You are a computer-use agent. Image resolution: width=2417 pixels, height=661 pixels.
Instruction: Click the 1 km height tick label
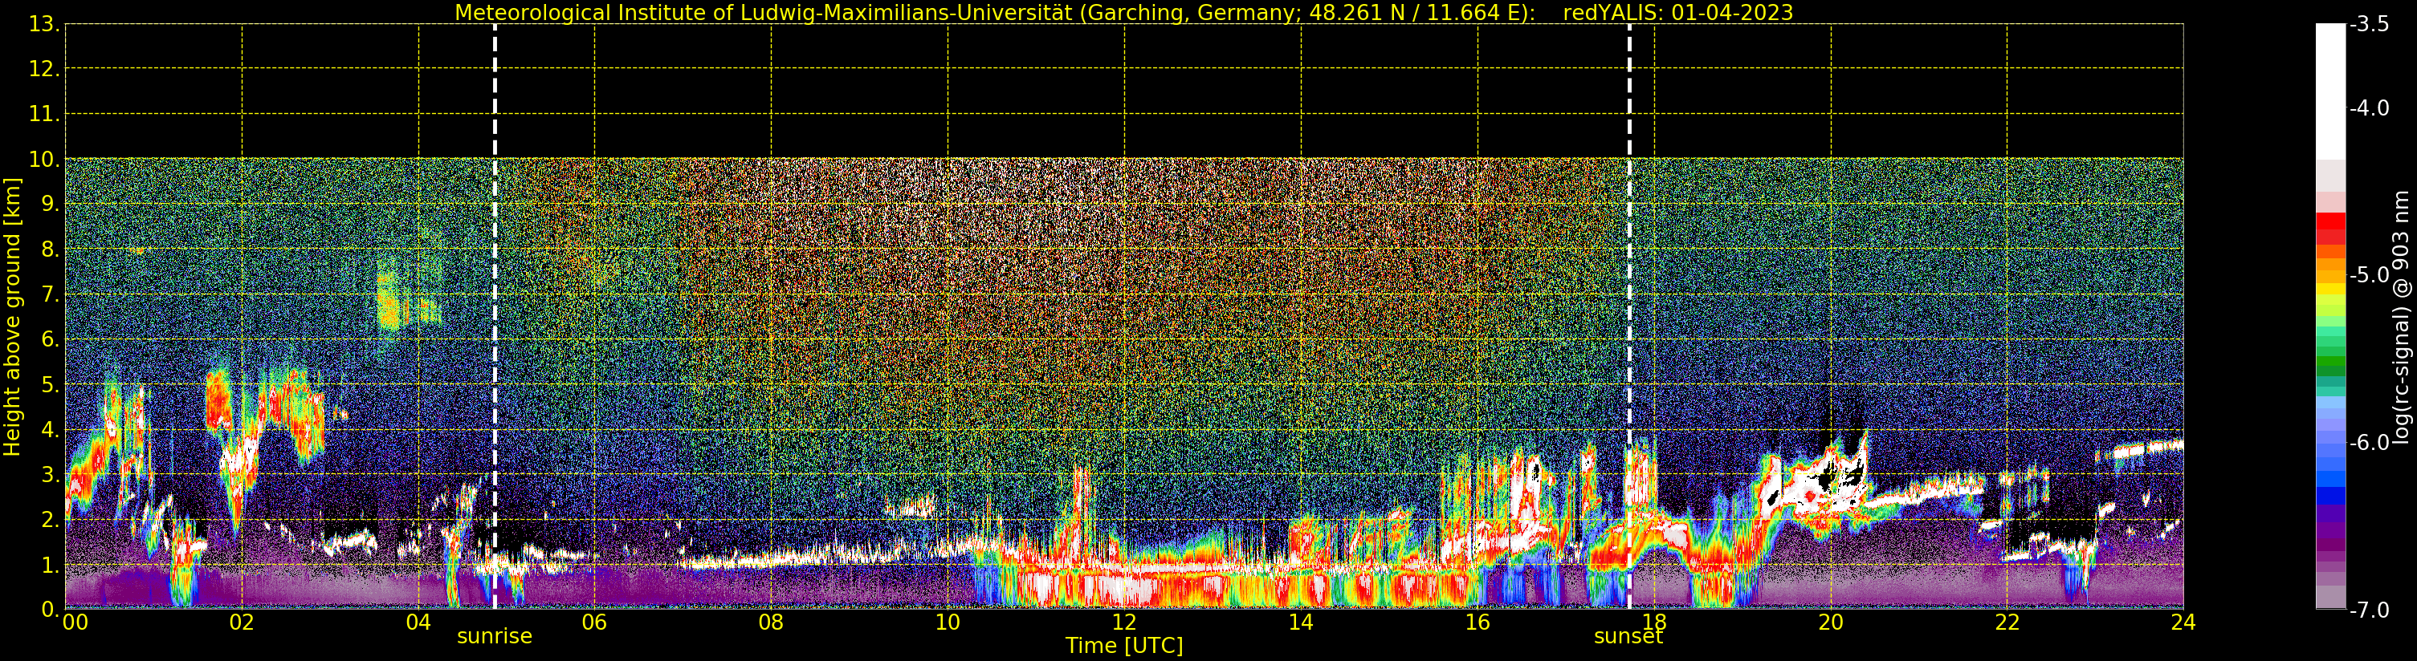[50, 565]
